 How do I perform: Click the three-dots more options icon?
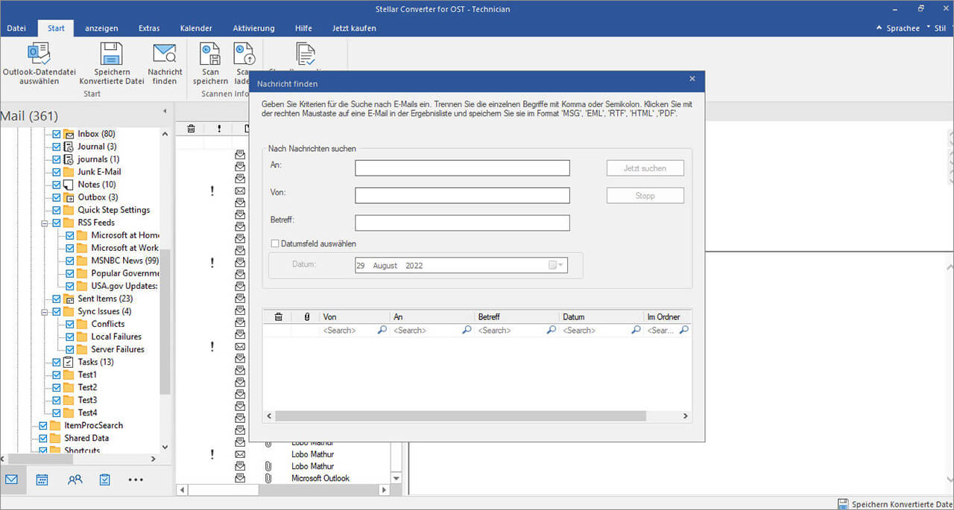pos(136,480)
